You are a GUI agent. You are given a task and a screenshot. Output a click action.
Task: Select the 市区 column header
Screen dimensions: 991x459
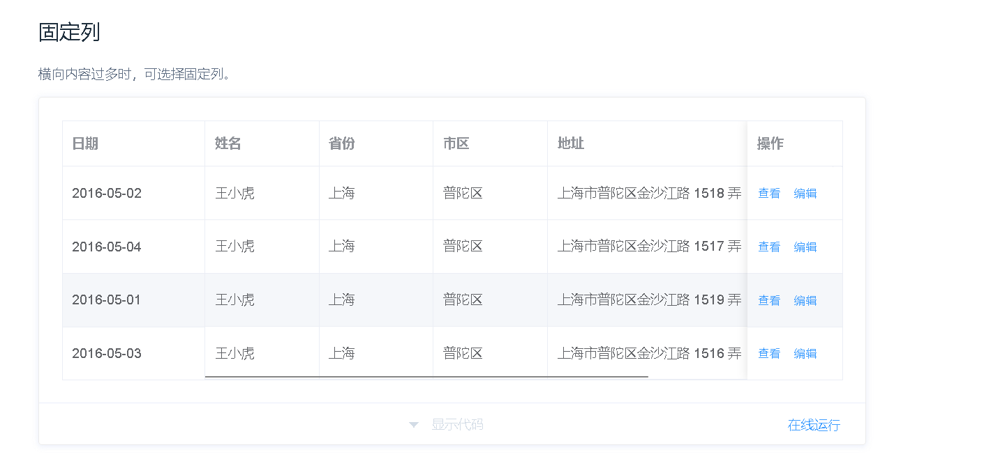[454, 143]
